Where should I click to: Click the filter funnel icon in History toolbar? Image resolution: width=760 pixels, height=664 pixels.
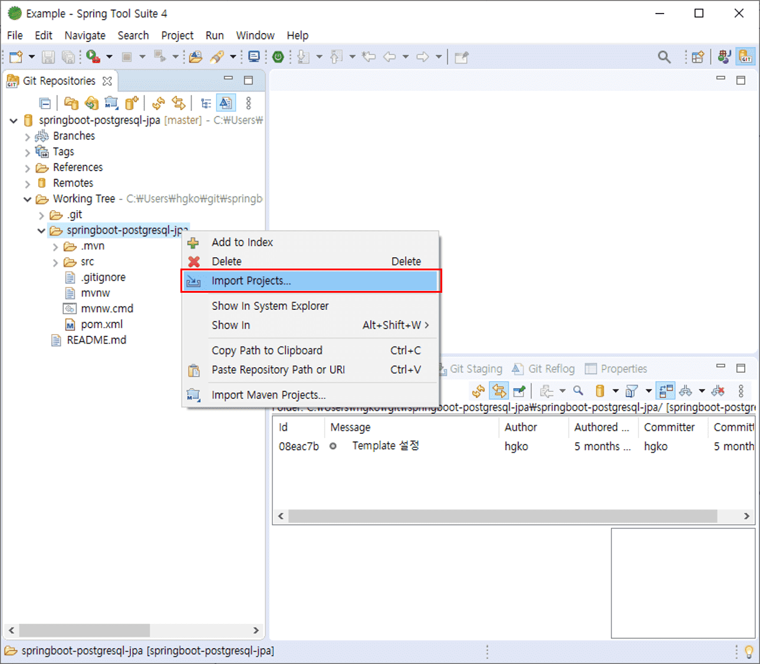point(631,391)
